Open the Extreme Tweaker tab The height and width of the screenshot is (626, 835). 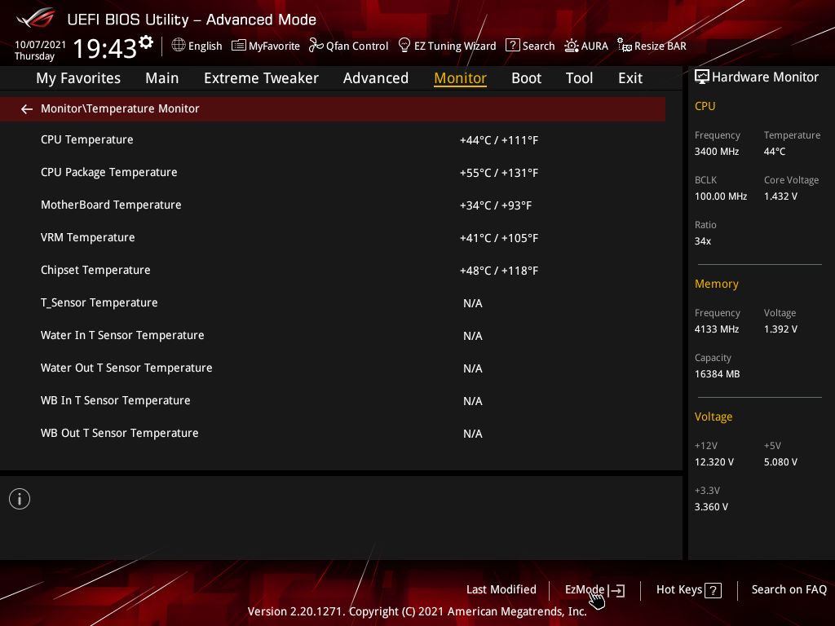point(262,78)
